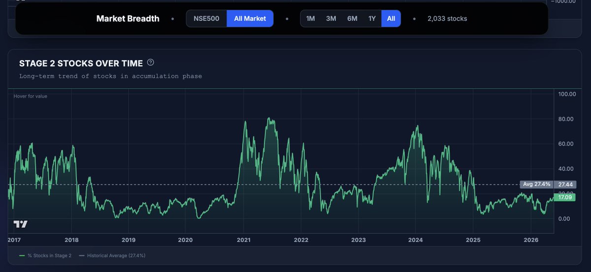Click the 2020 label on time axis
The width and height of the screenshot is (591, 272).
click(x=185, y=240)
